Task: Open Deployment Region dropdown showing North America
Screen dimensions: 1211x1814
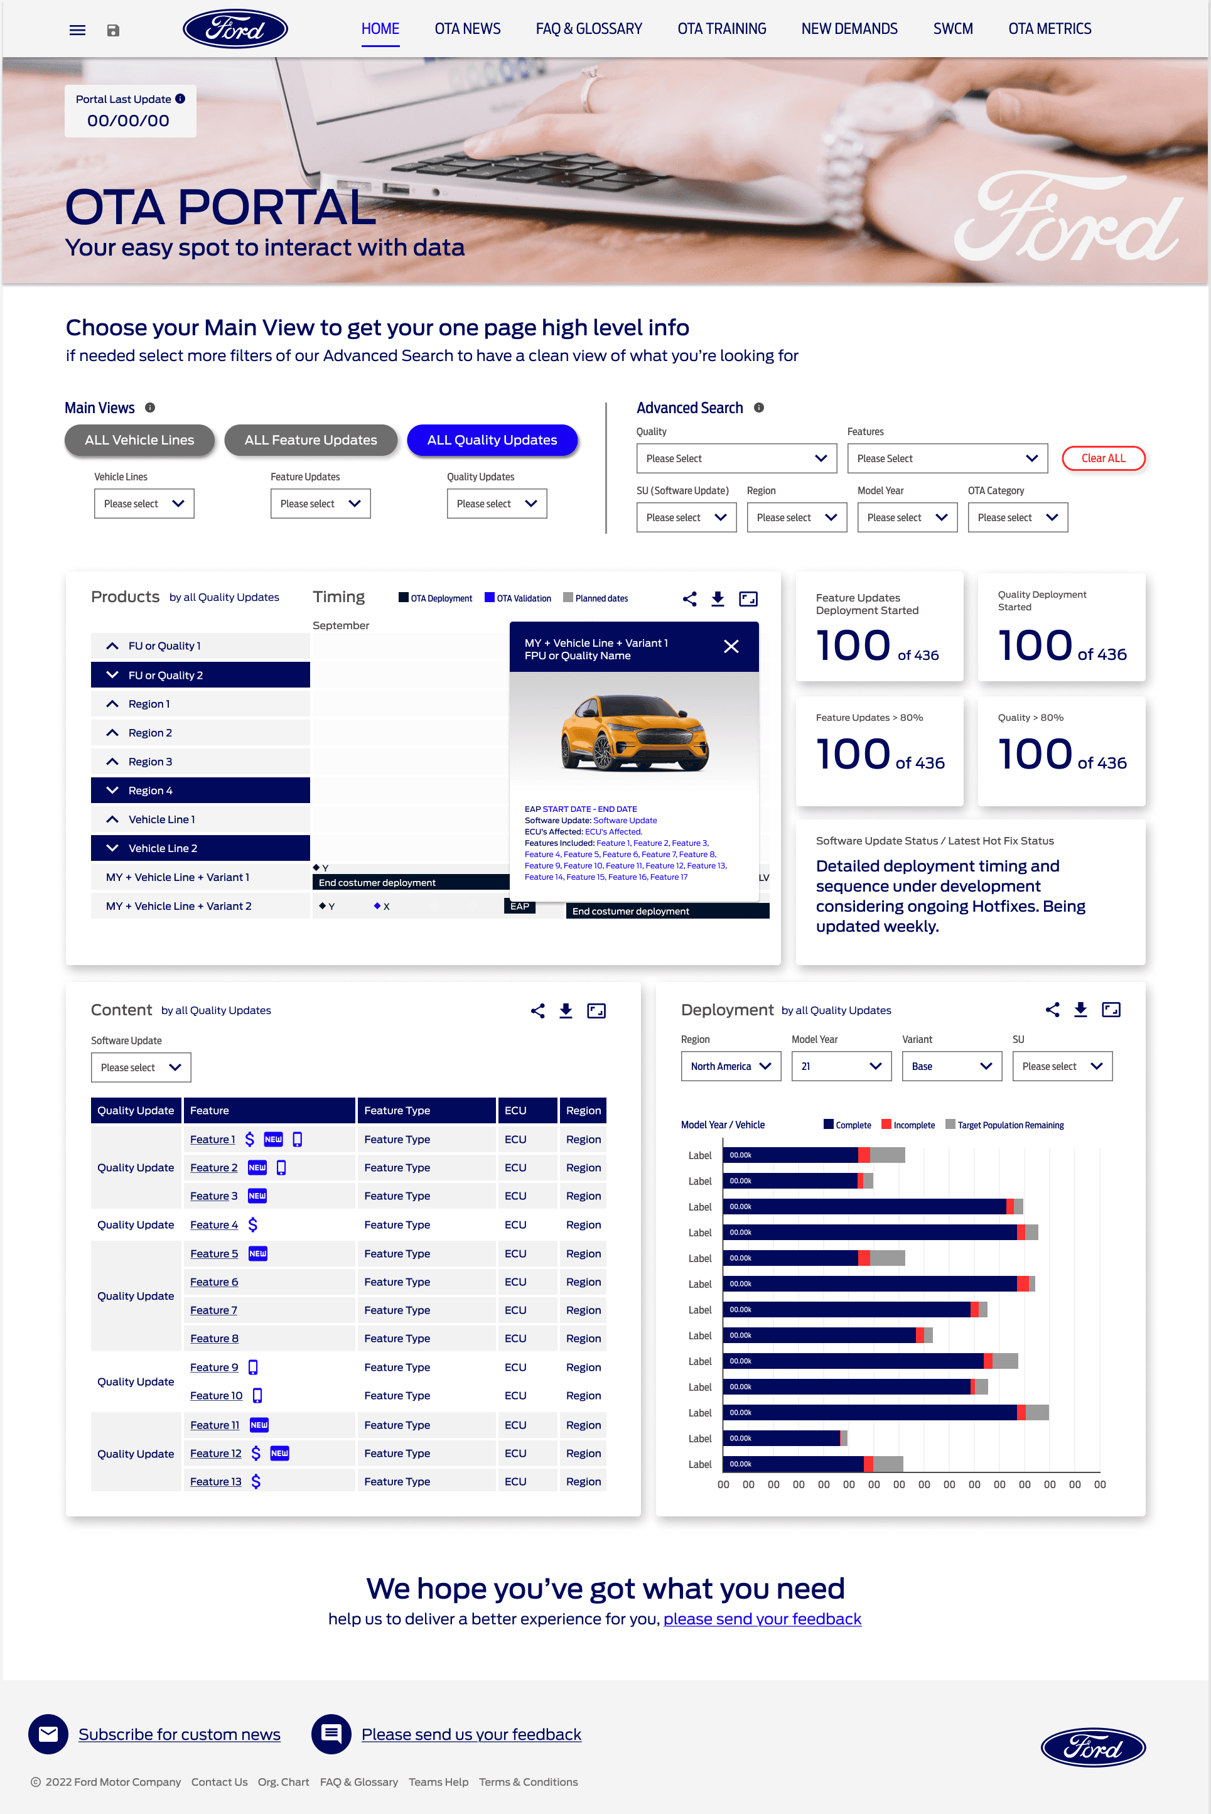Action: pyautogui.click(x=731, y=1066)
